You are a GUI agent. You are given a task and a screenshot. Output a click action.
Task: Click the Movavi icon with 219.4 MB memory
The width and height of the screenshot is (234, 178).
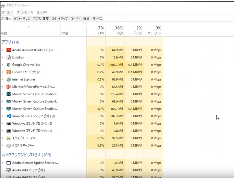point(8,94)
